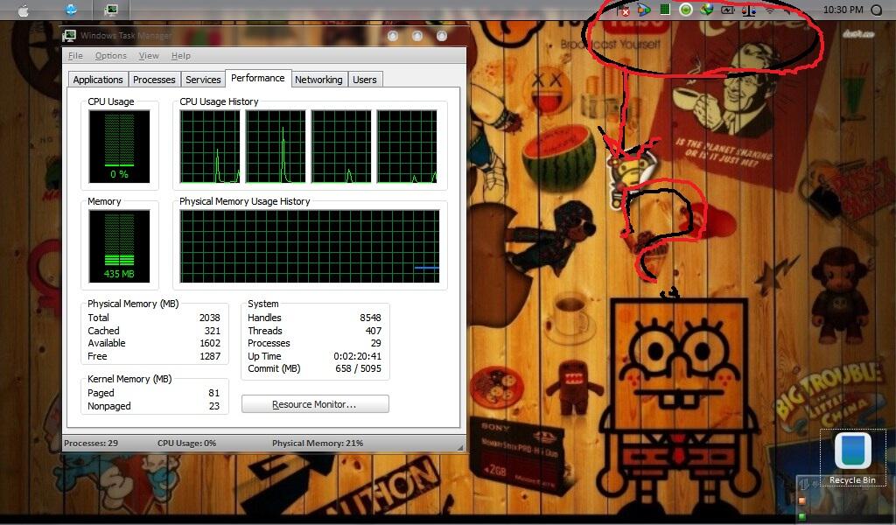Click the status bar Physical Memory: 21% text
Image resolution: width=896 pixels, height=525 pixels.
[x=318, y=444]
